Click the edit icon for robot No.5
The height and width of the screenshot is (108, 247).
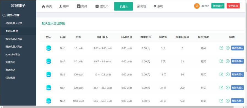(221, 101)
